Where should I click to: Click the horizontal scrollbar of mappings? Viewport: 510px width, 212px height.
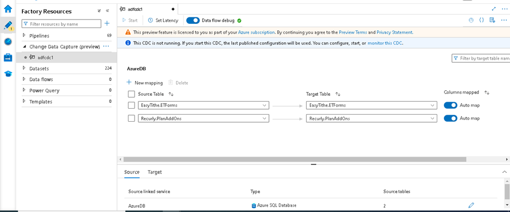tap(295, 160)
